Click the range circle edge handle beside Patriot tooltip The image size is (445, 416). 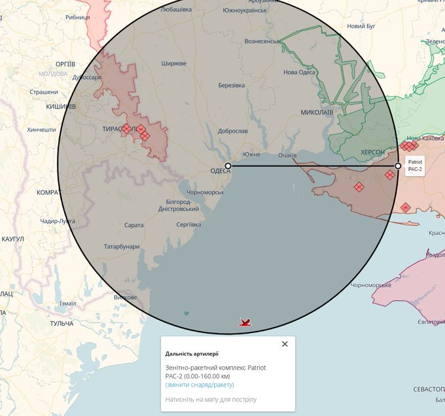tap(398, 165)
